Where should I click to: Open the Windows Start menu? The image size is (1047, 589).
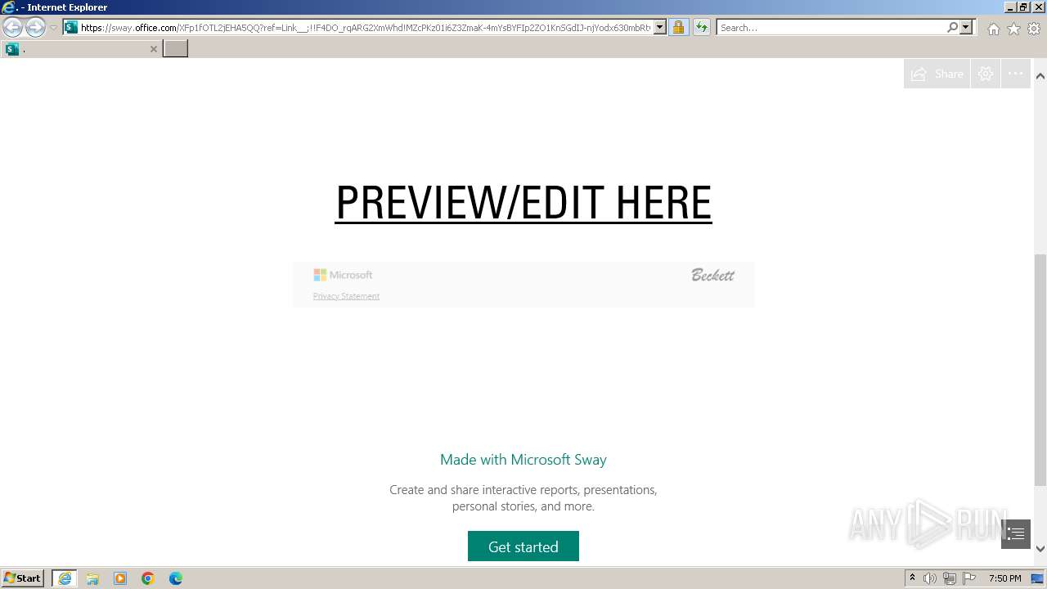click(x=23, y=578)
